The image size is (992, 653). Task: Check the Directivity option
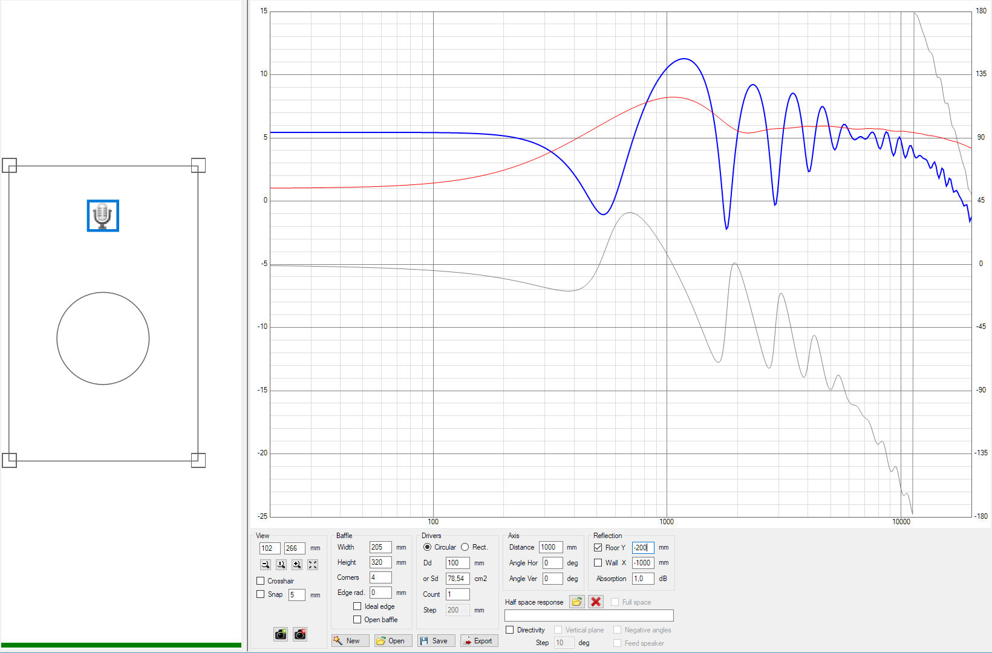coord(510,630)
